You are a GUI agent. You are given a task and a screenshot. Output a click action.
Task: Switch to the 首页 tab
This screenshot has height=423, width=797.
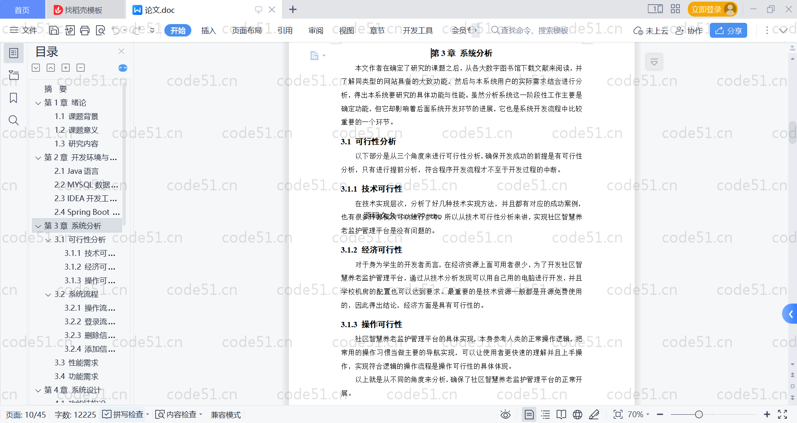tap(22, 10)
